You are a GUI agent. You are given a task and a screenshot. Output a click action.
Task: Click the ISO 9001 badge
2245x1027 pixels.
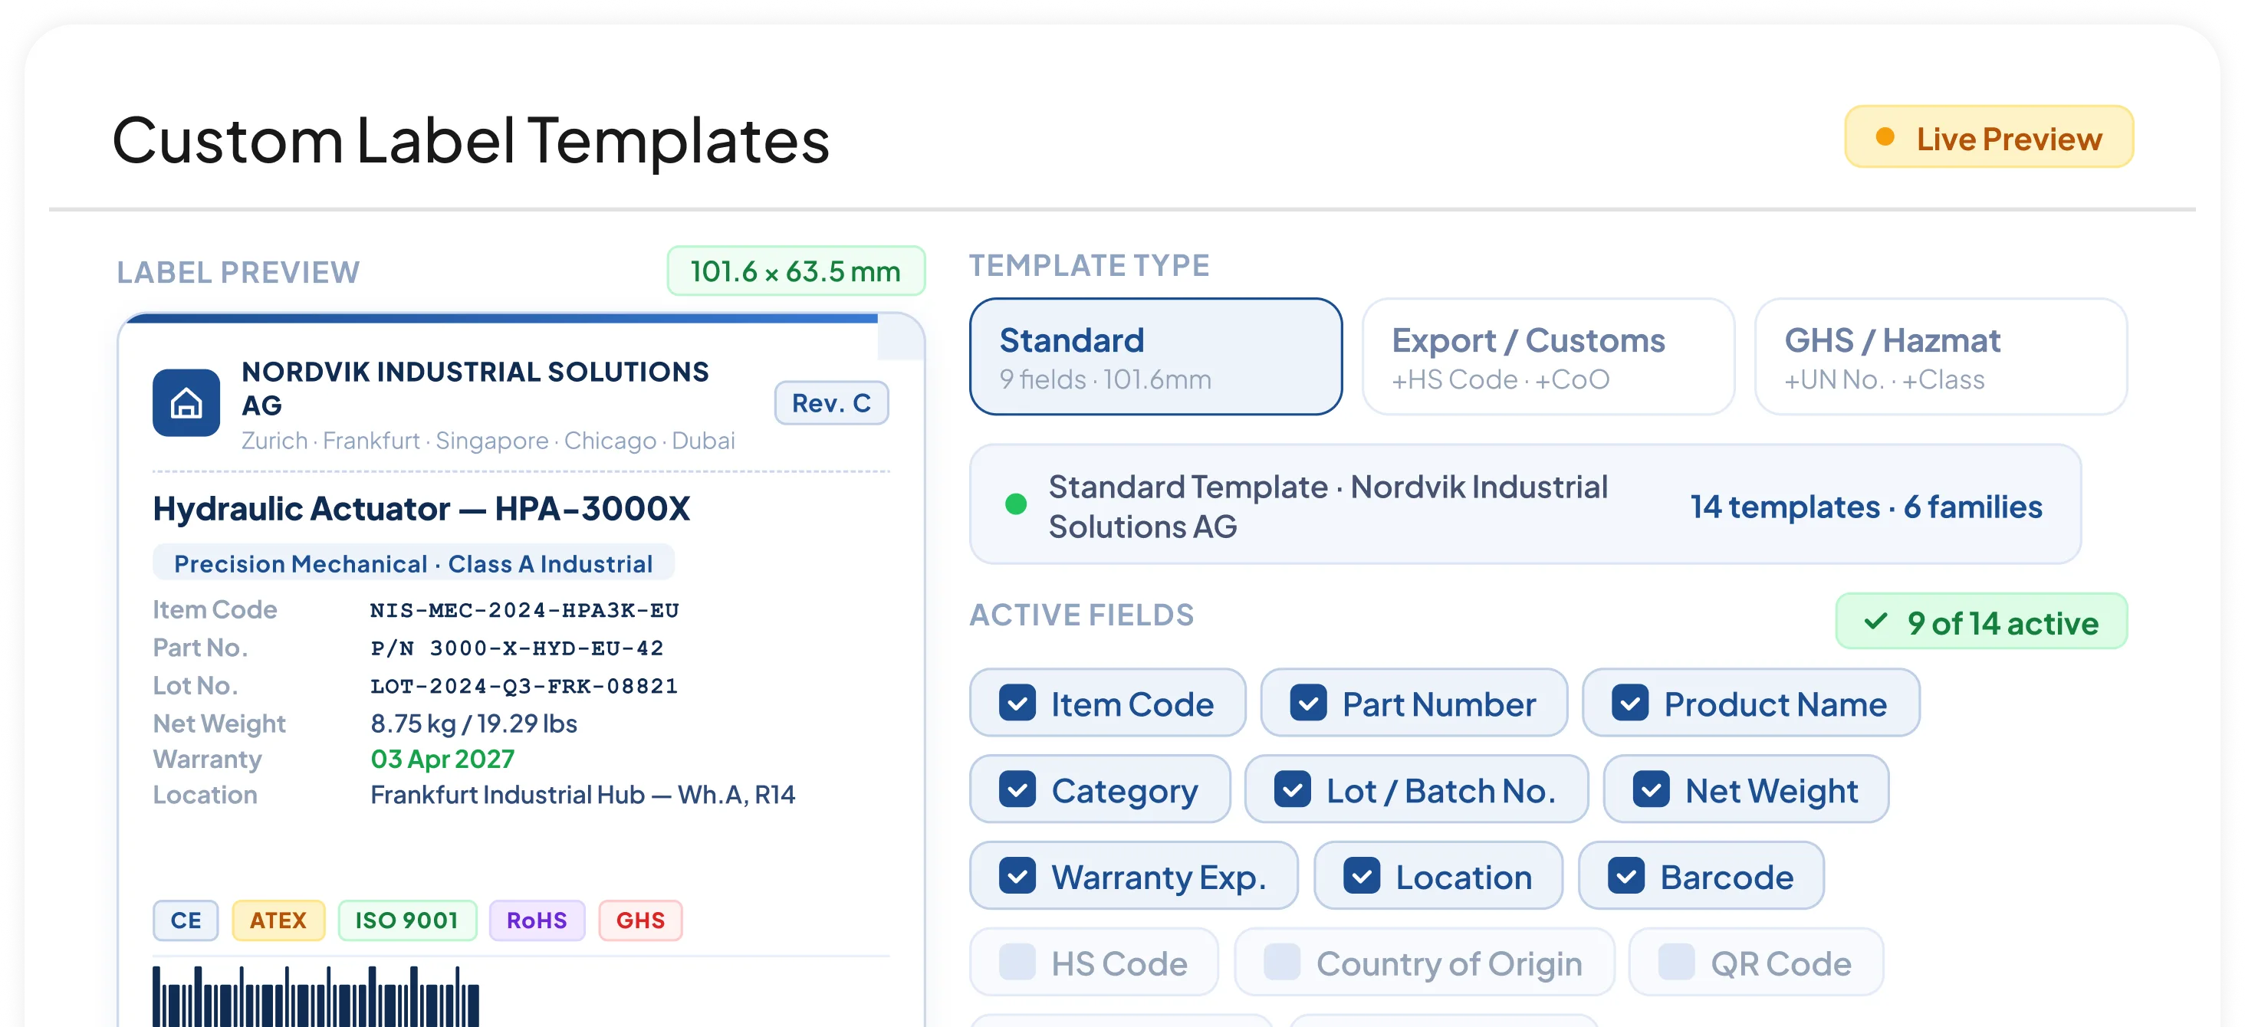click(x=407, y=920)
